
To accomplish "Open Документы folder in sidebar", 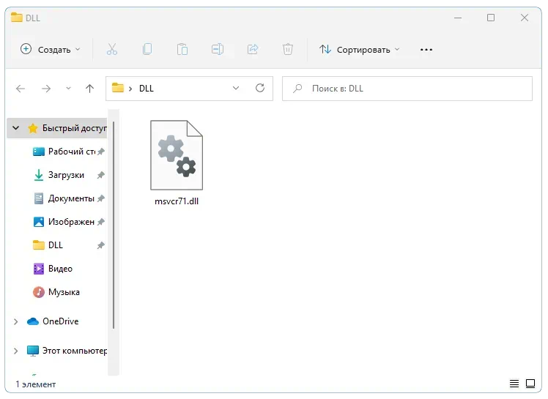I will click(x=64, y=198).
